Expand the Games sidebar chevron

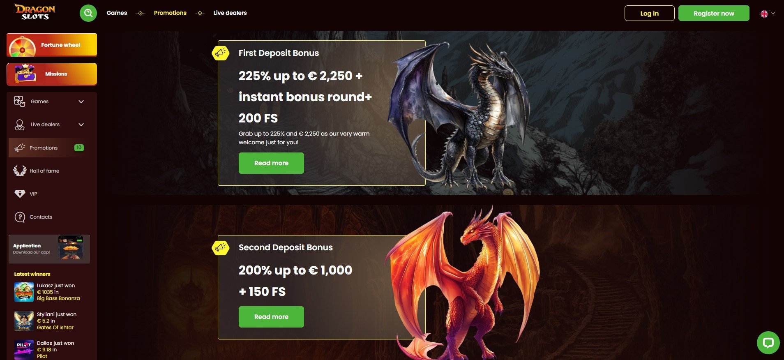tap(81, 102)
